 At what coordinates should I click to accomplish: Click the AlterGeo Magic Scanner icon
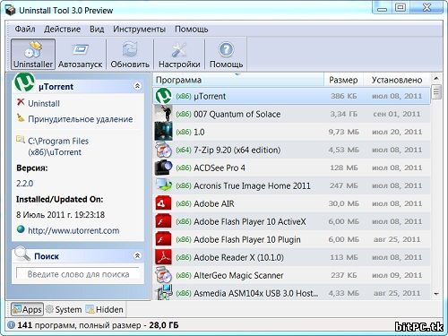[163, 275]
